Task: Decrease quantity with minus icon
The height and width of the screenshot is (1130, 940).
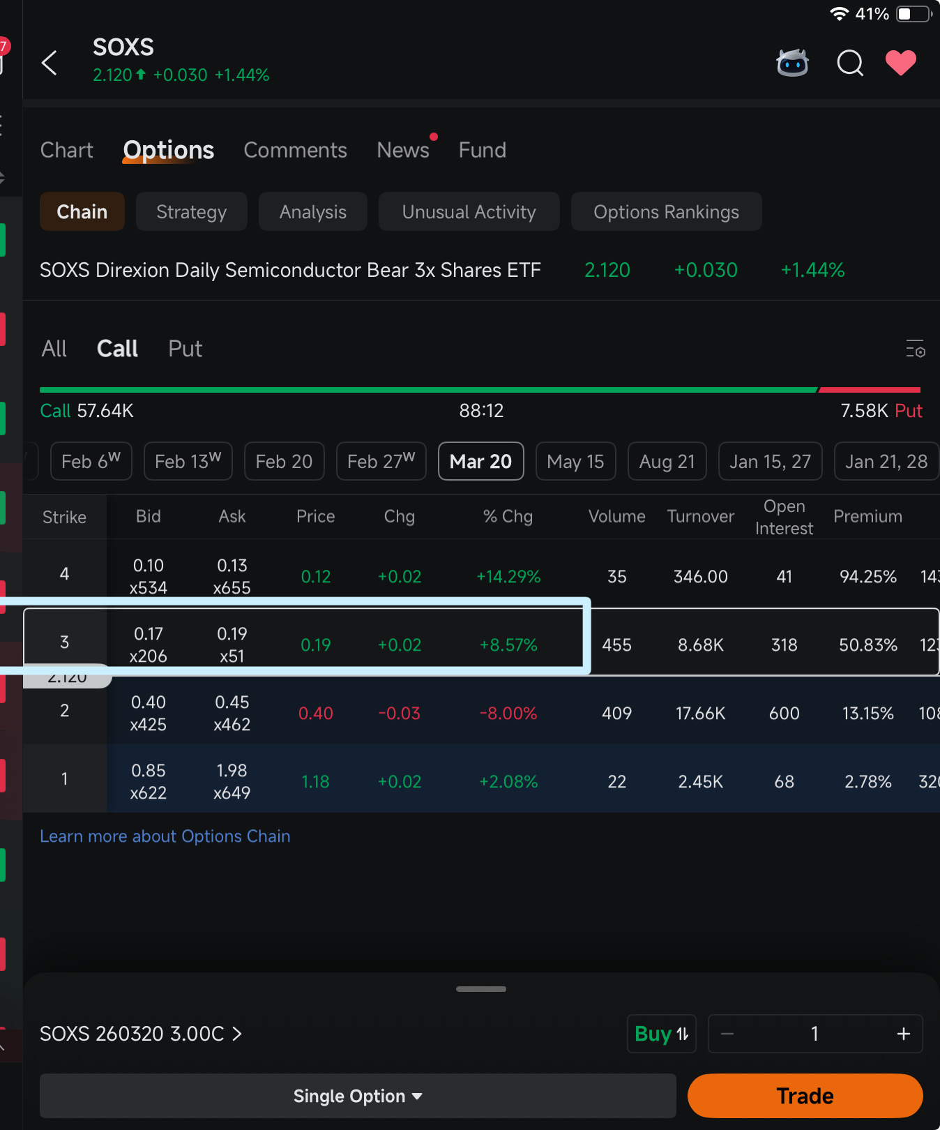Action: [x=727, y=1034]
